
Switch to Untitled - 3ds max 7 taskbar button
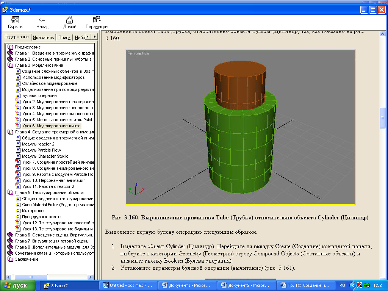click(x=128, y=285)
